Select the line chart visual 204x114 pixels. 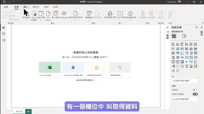[173, 48]
